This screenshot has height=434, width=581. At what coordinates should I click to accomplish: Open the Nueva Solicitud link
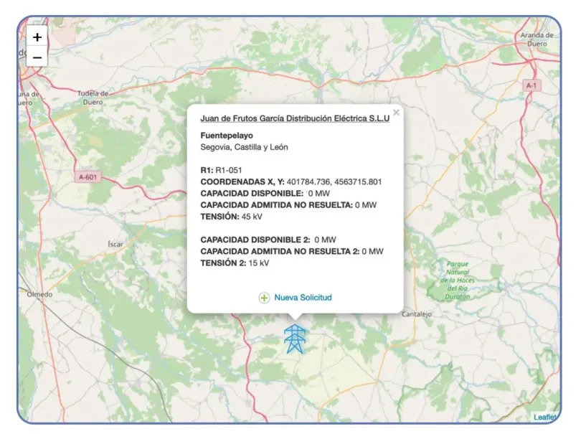303,297
